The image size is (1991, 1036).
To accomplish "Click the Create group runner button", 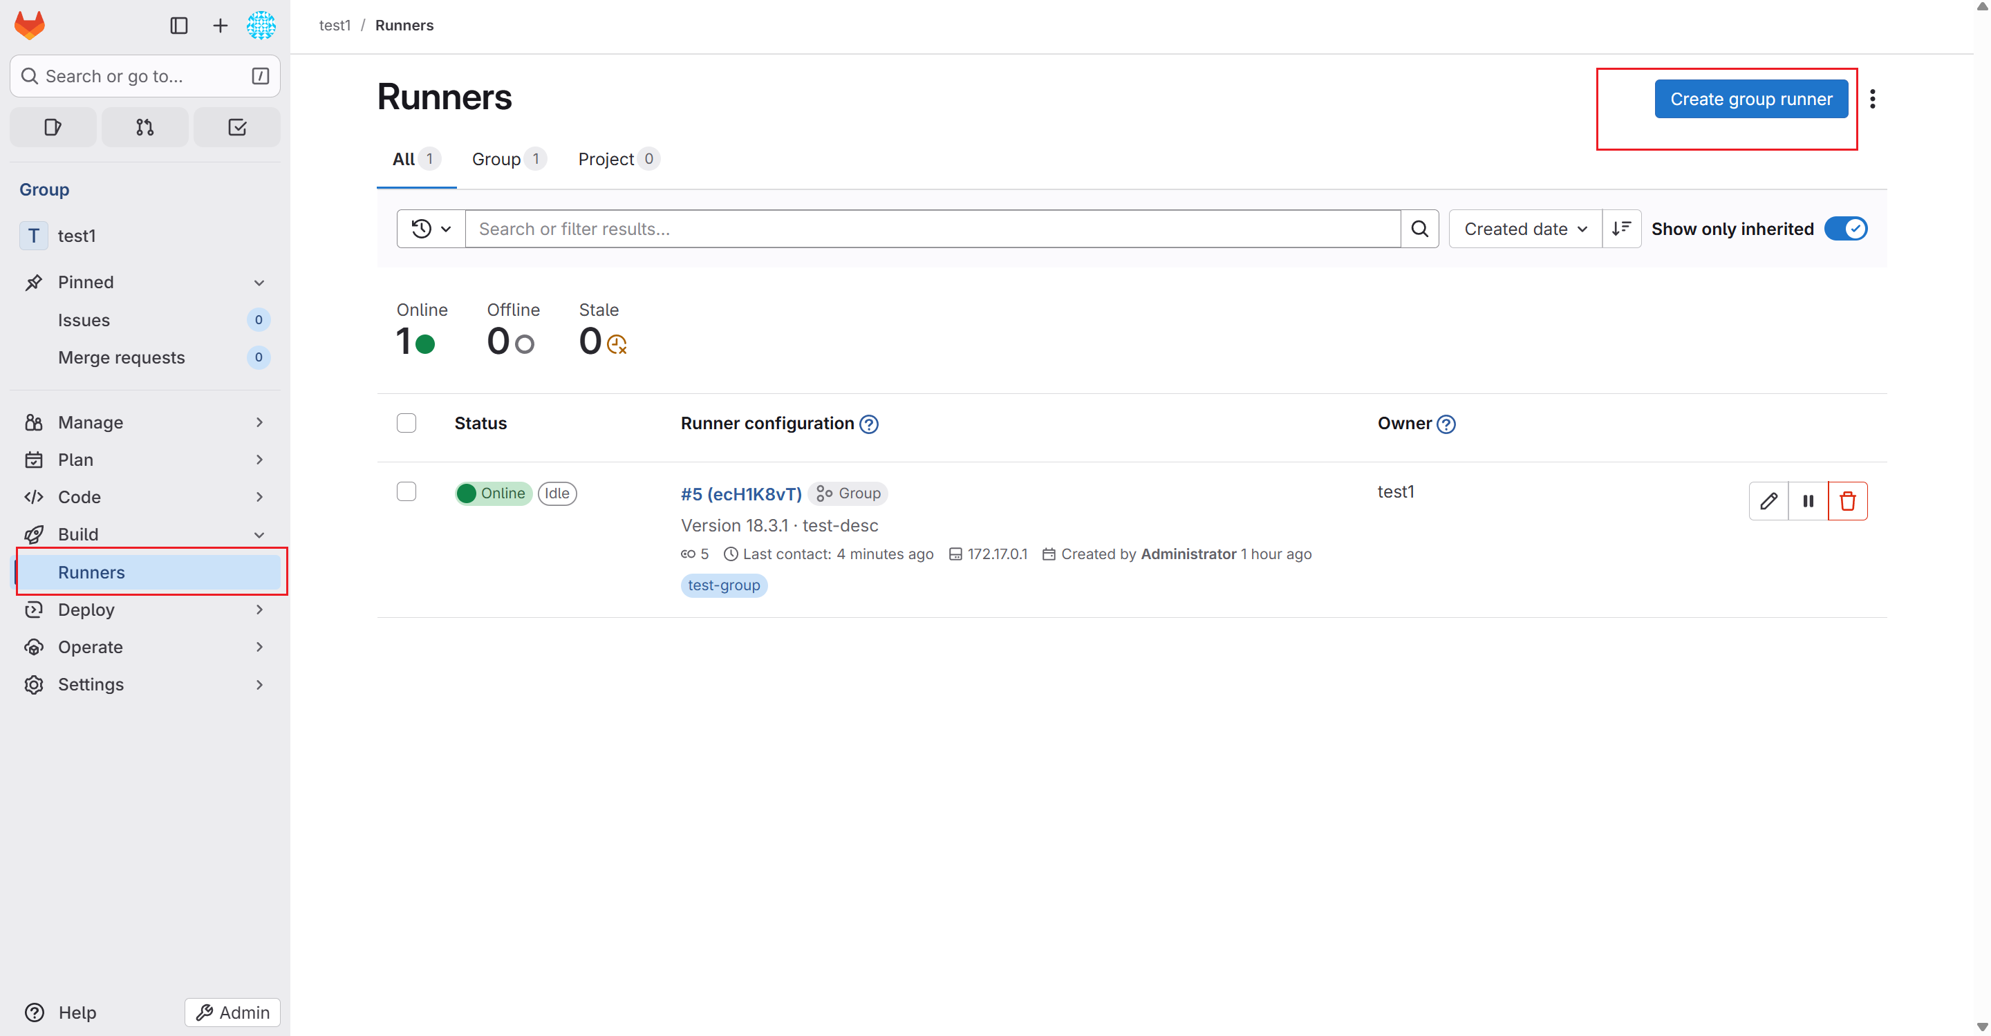I will 1750,99.
